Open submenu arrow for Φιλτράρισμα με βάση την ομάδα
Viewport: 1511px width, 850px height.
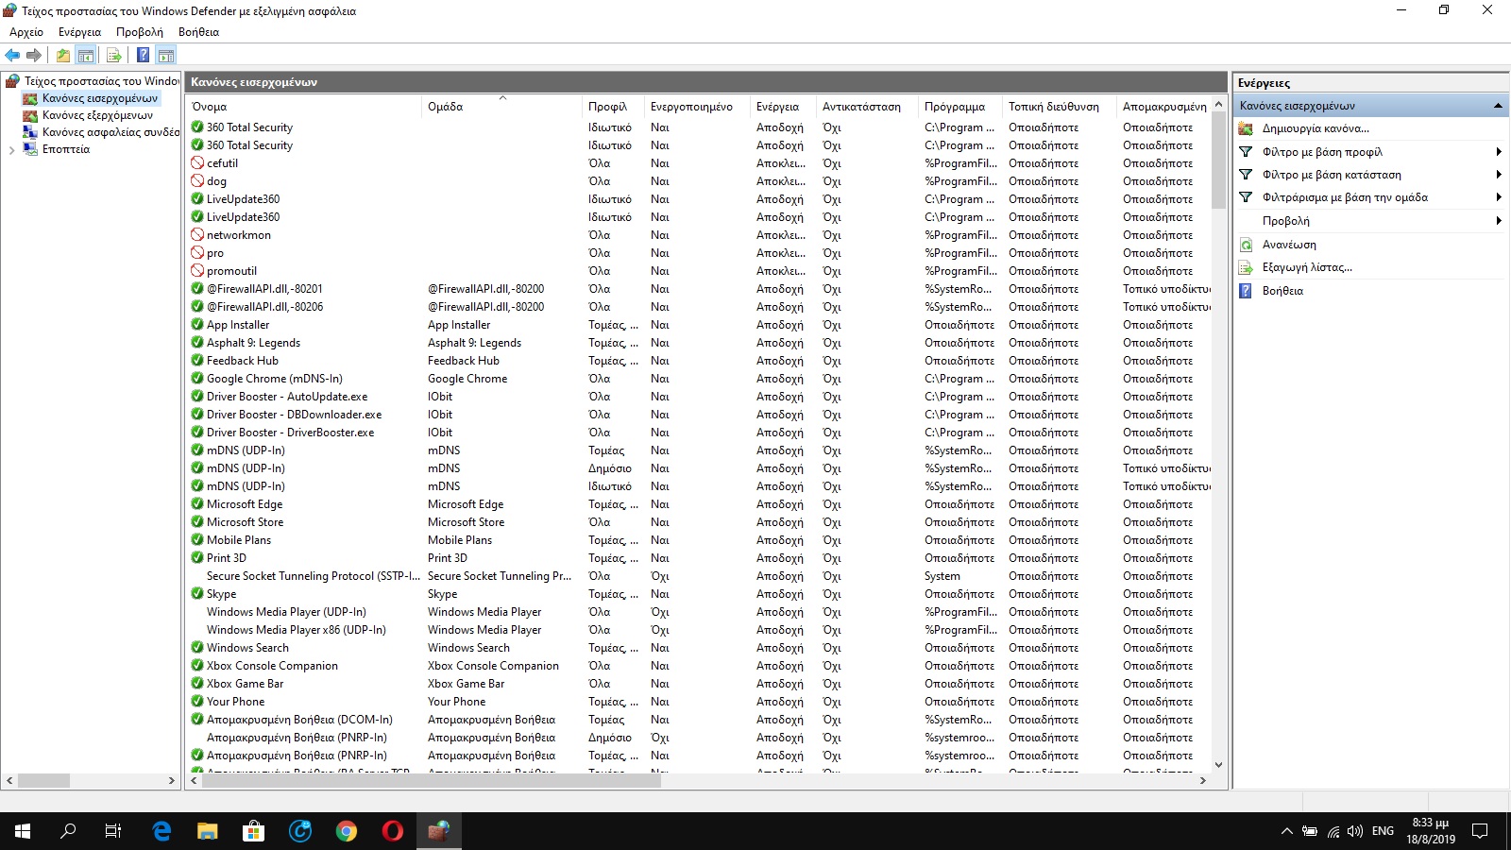click(1499, 197)
